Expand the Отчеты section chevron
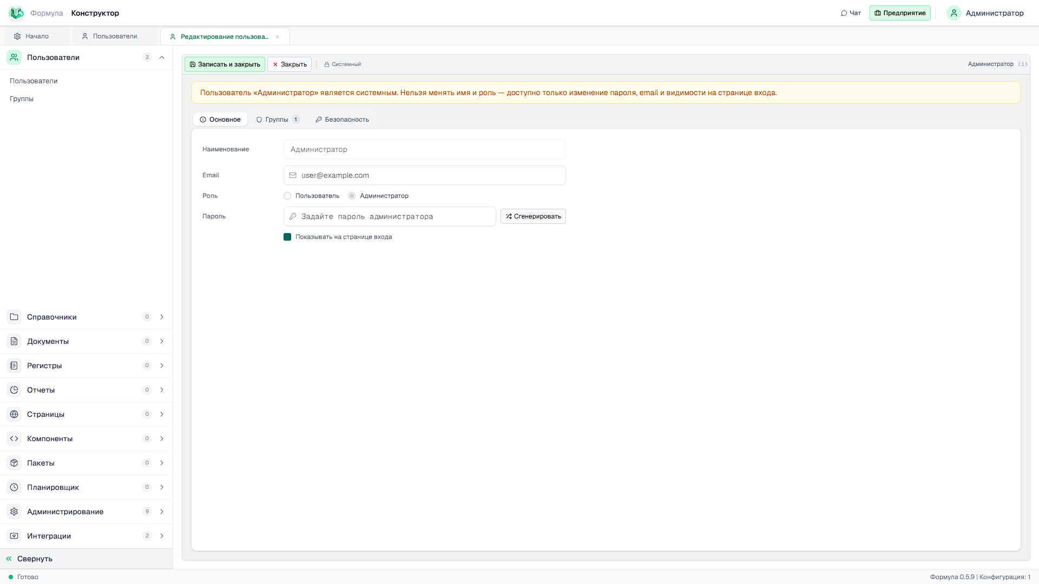The width and height of the screenshot is (1039, 584). click(x=162, y=390)
